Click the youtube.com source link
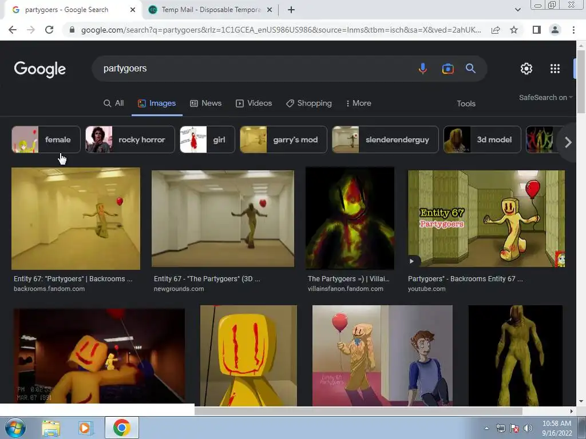 tap(426, 289)
